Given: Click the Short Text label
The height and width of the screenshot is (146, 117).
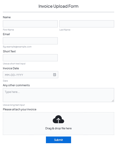Looking at the screenshot, I should point(9,51).
